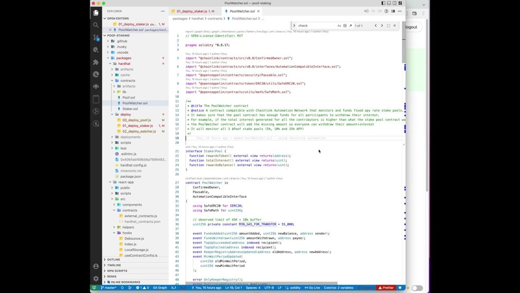Screen dimensions: 520x293
Task: Click the find input containing 'check'
Action: [x=317, y=26]
